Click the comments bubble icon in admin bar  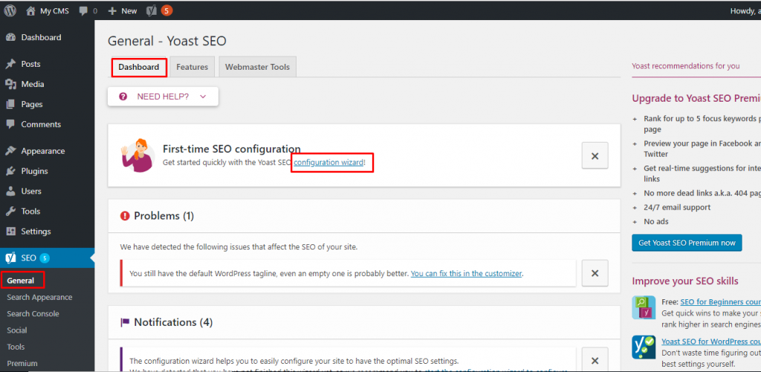point(83,10)
